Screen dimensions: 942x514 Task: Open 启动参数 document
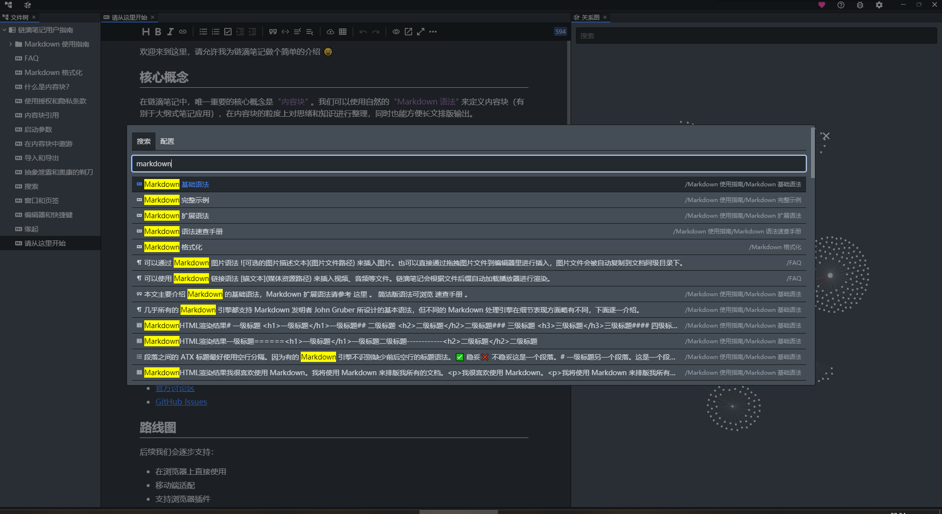[50, 129]
